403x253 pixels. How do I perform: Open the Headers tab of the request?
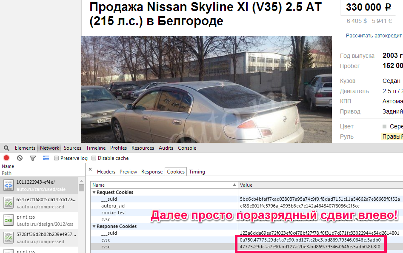tap(106, 172)
